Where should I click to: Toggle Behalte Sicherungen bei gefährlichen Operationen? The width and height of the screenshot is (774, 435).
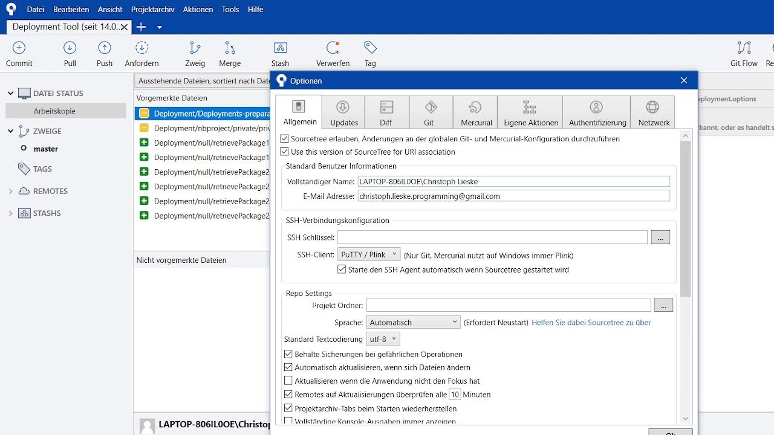click(288, 354)
